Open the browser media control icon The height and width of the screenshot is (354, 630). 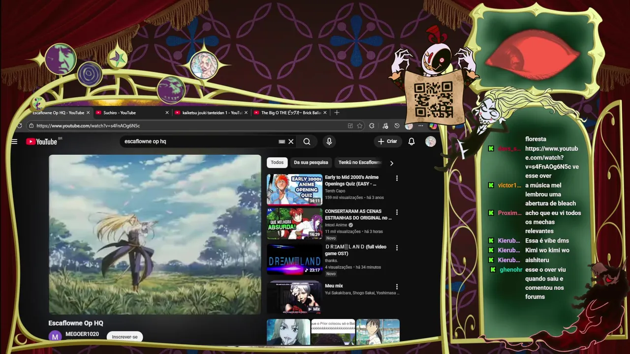coord(385,126)
